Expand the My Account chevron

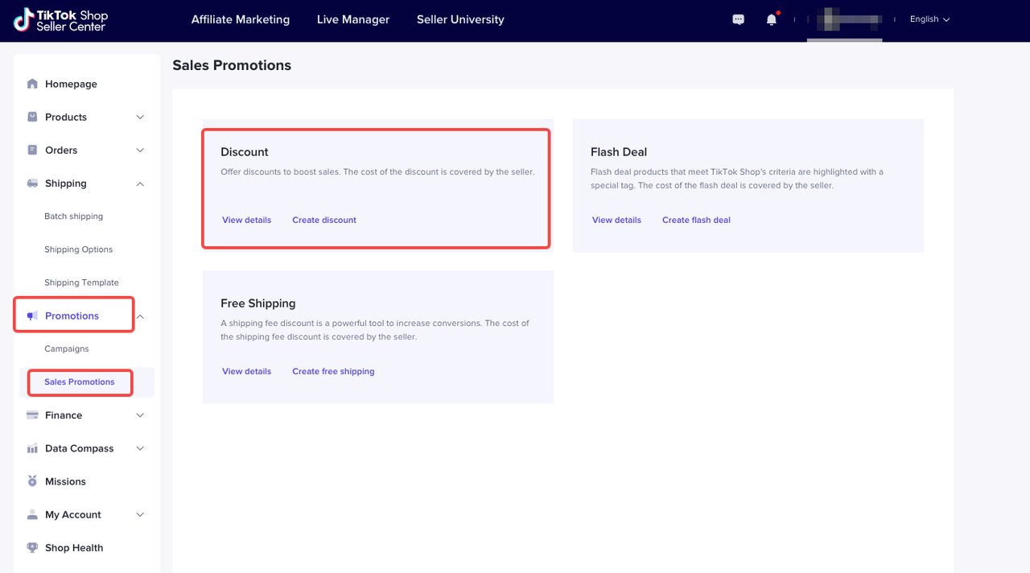pyautogui.click(x=140, y=515)
